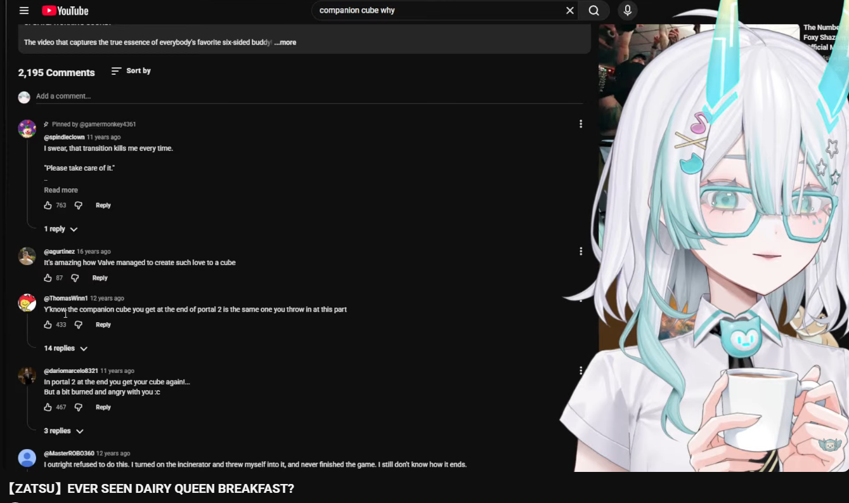The height and width of the screenshot is (503, 849).
Task: Like @dariomarcelo8321's portal 2 comment
Action: point(48,407)
